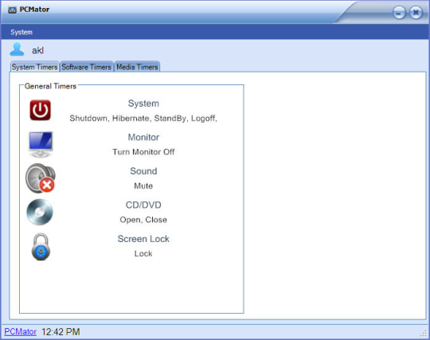
Task: Click the Monitor screen icon
Action: 41,144
